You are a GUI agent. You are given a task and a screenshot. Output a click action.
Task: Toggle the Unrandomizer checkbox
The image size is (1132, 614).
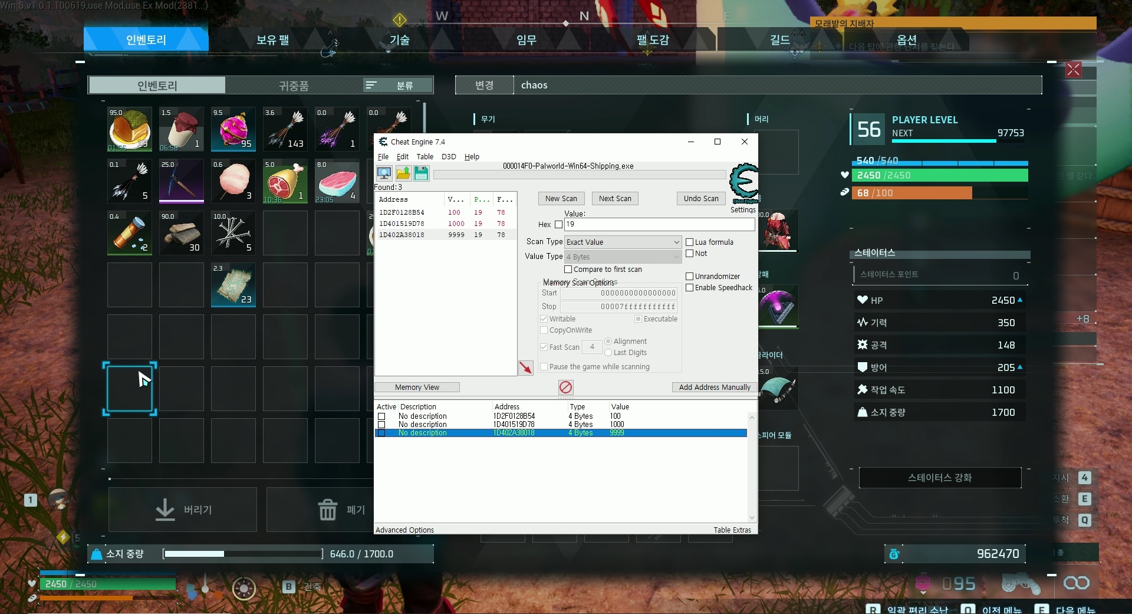[x=689, y=276]
